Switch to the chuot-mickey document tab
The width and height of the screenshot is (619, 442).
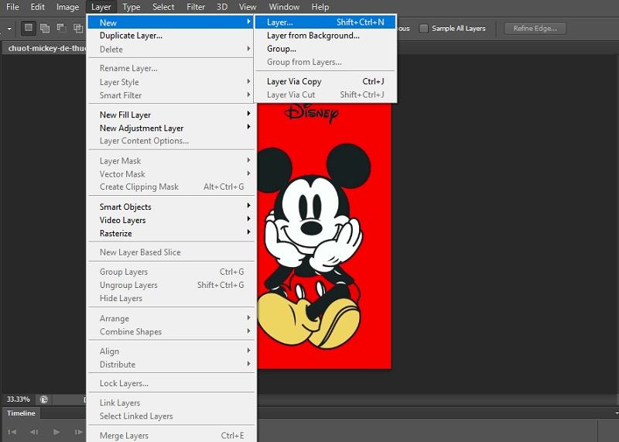tap(44, 48)
